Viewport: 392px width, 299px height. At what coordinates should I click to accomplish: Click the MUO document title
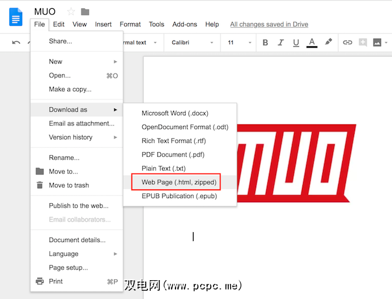tap(44, 12)
